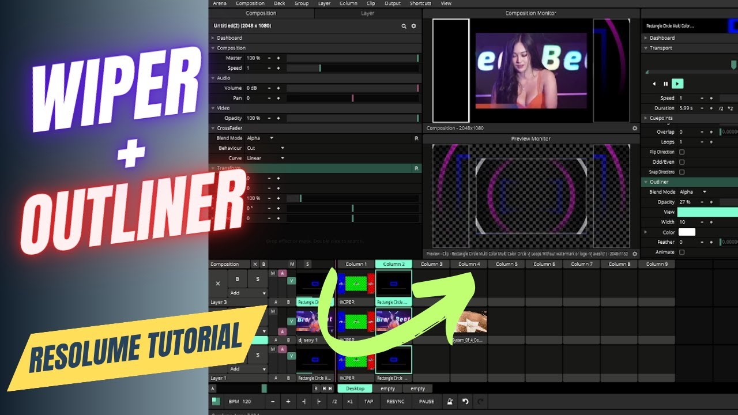Viewport: 738px width, 415px height.
Task: Enable the Swap Directions checkbox
Action: (x=681, y=172)
